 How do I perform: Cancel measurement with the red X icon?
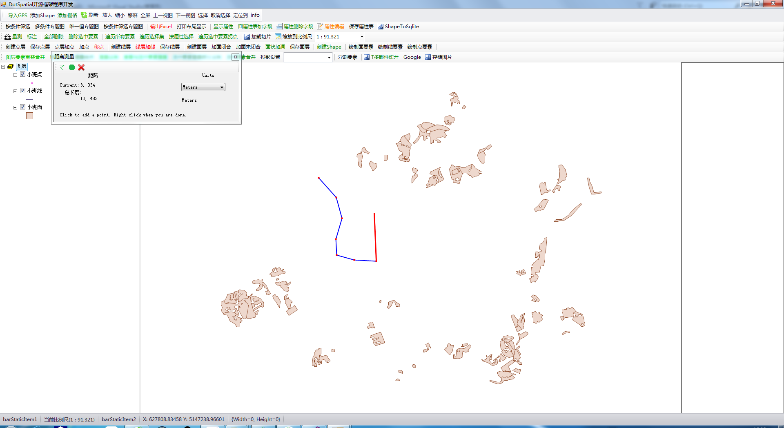(x=81, y=68)
